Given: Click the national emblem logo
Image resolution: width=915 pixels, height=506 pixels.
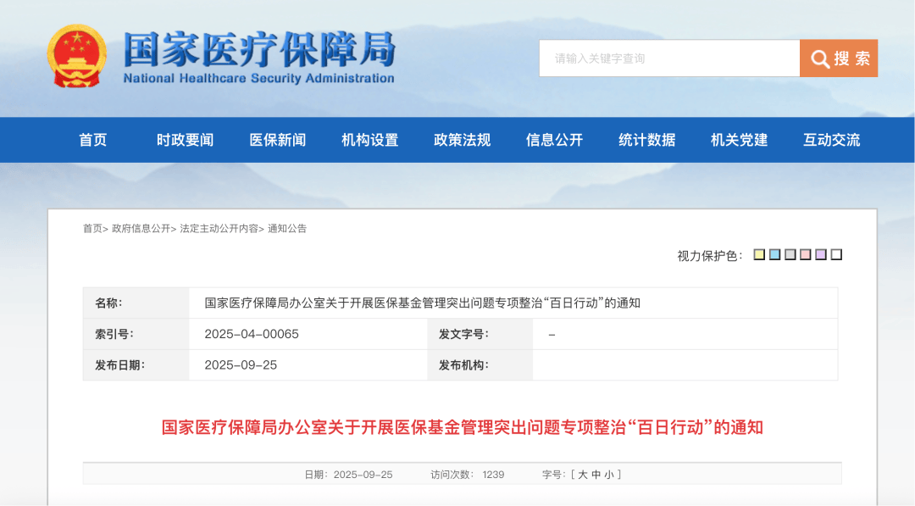Looking at the screenshot, I should click(x=76, y=56).
